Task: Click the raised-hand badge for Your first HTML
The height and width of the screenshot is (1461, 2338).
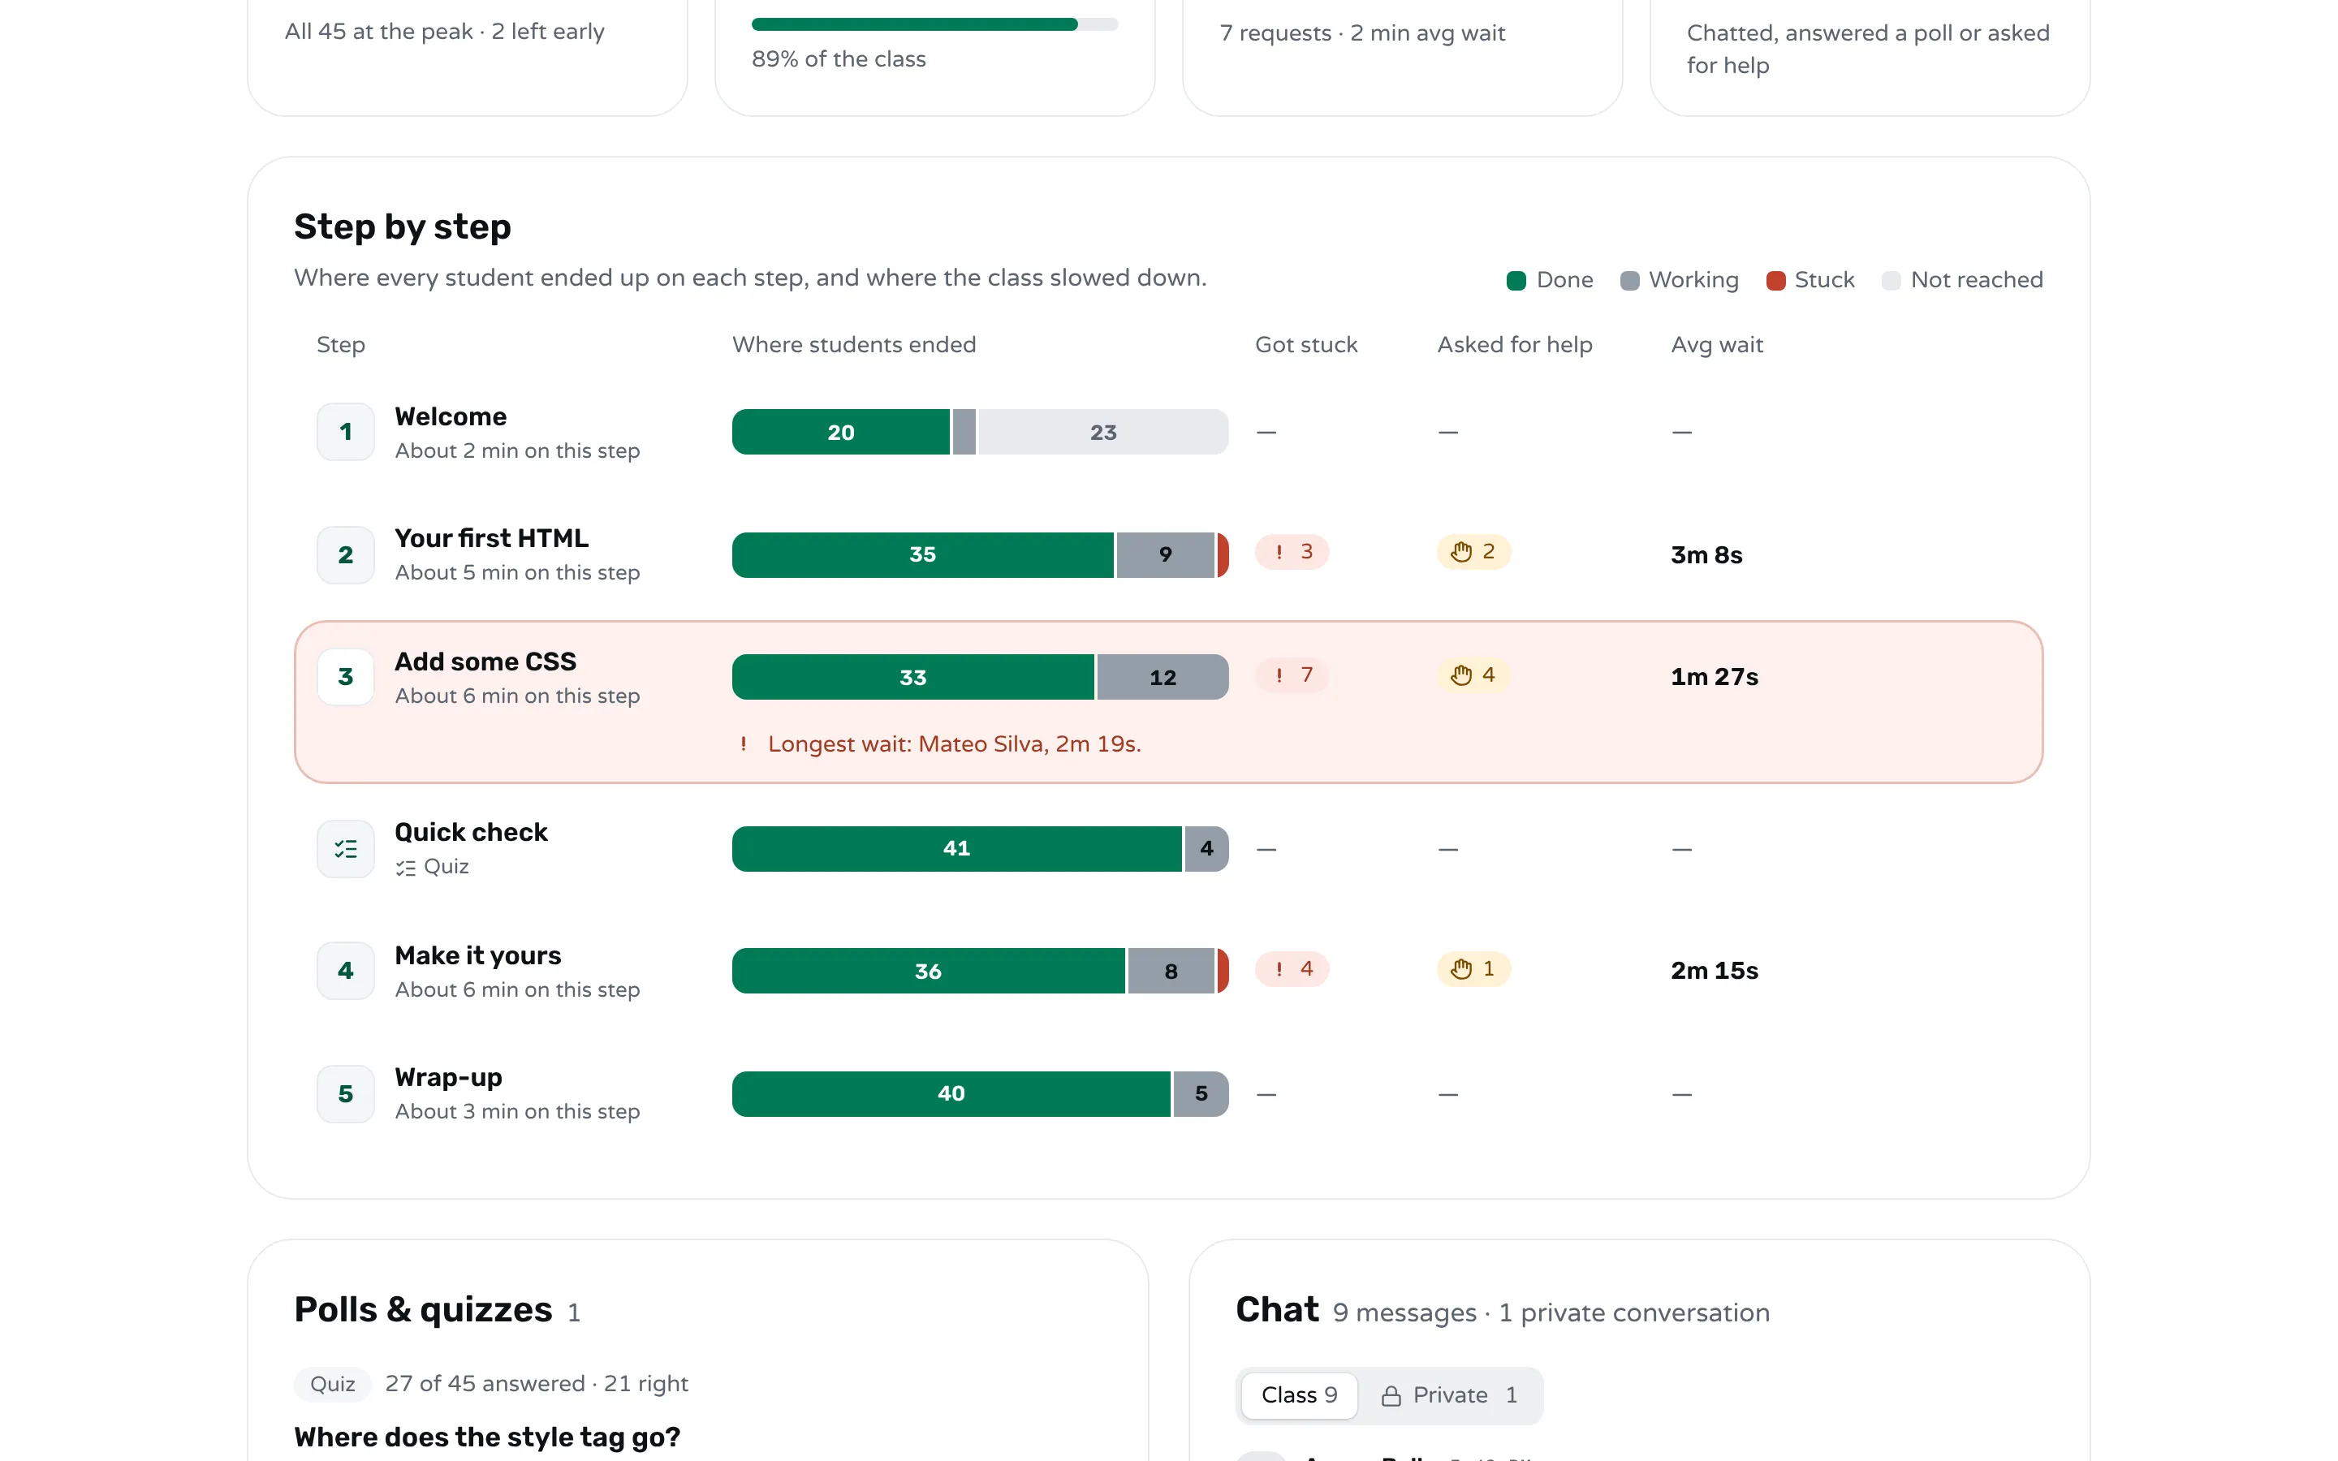Action: 1473,552
